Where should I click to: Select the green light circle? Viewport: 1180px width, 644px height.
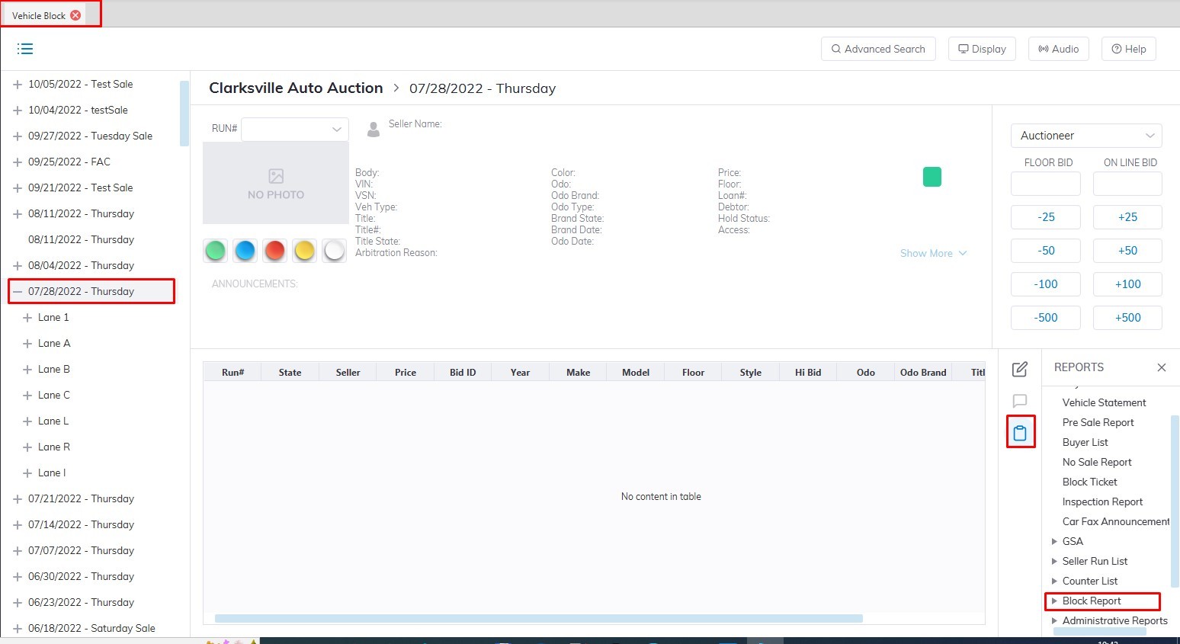point(216,250)
